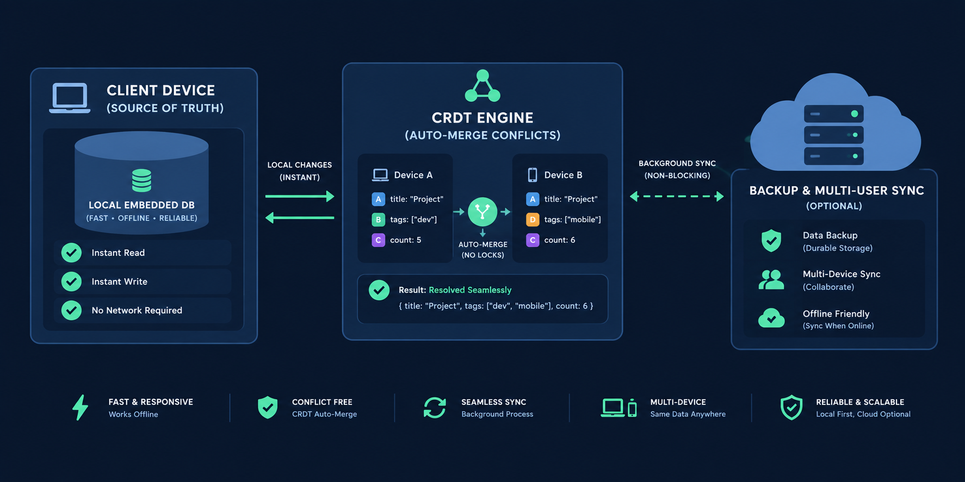
Task: Click the Device A header laptop icon
Action: [x=380, y=175]
